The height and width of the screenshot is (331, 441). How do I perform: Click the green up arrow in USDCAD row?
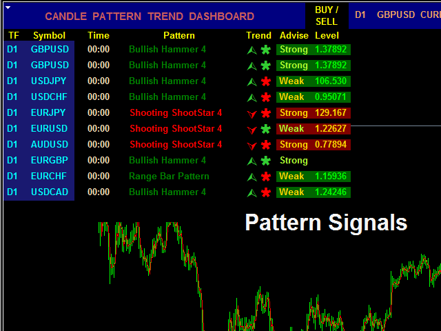pos(252,192)
